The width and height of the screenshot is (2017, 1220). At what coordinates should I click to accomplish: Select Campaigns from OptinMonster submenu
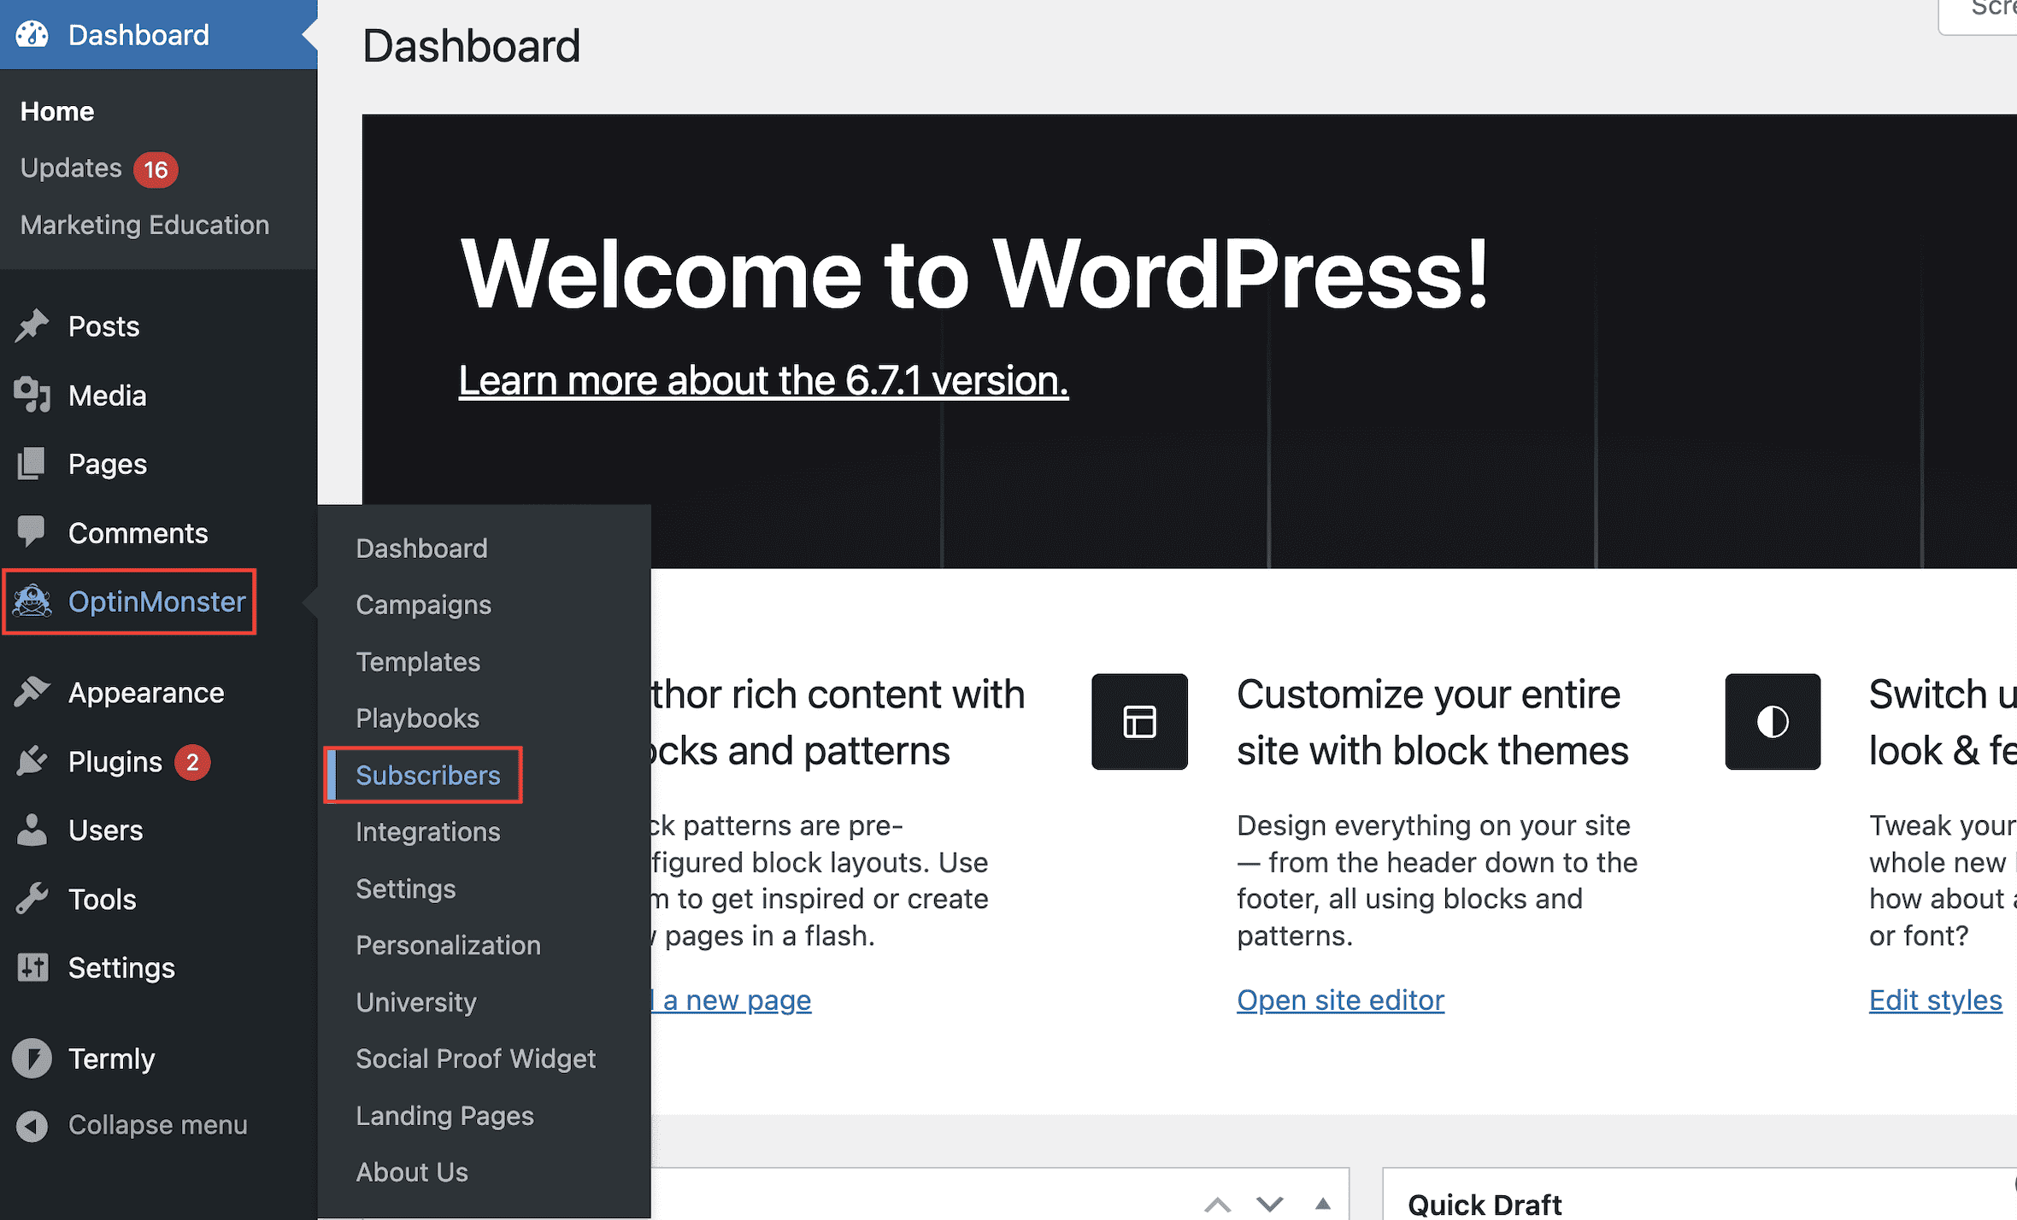pyautogui.click(x=423, y=605)
